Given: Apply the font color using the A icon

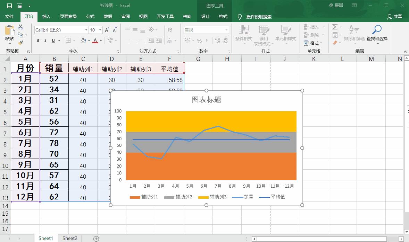Looking at the screenshot, I should click(x=95, y=41).
